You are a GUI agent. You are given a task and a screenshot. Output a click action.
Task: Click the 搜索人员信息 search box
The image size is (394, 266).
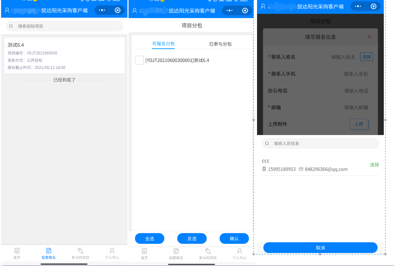(320, 143)
